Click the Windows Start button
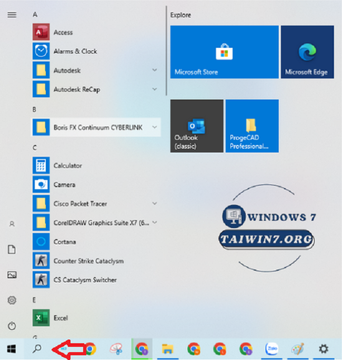The image size is (342, 360). pos(12,349)
